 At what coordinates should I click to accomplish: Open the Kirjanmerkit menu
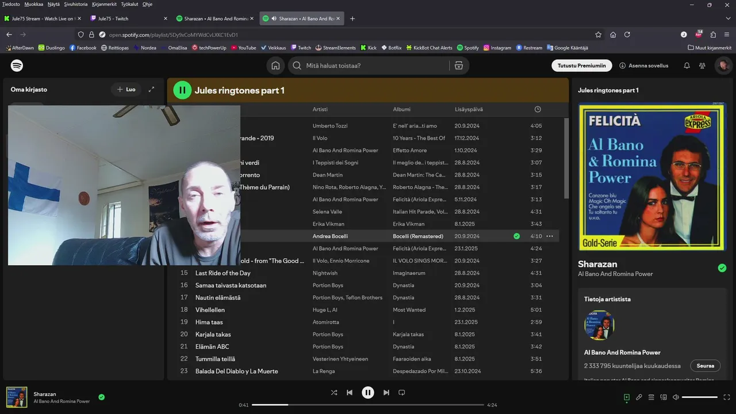click(x=104, y=4)
